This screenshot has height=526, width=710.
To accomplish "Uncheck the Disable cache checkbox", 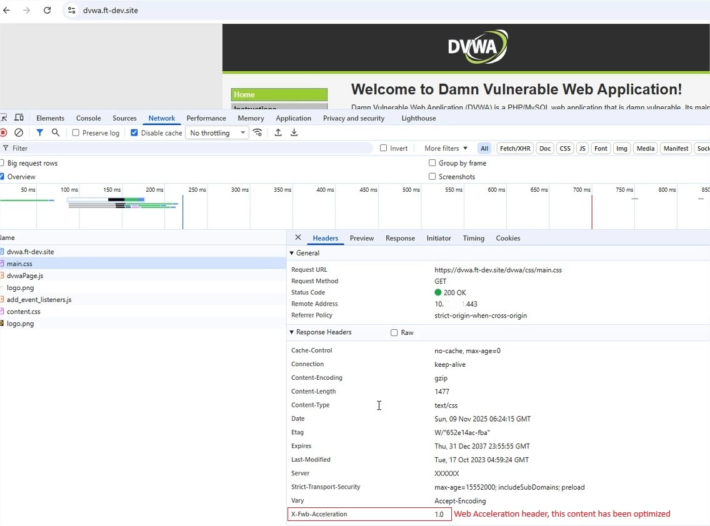I will pos(134,132).
